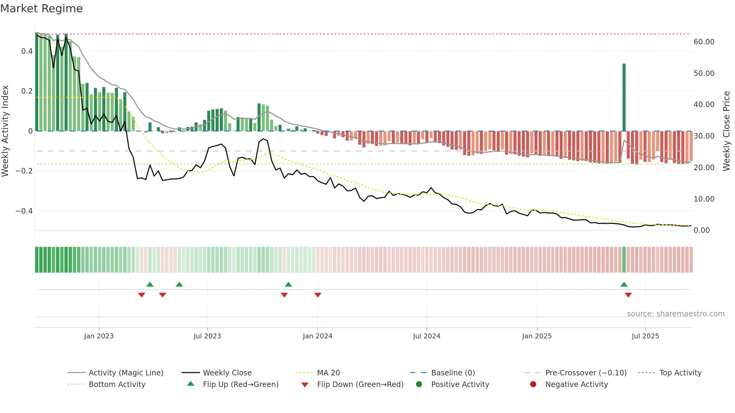Click the source: sharemaestro.com label

coord(676,314)
